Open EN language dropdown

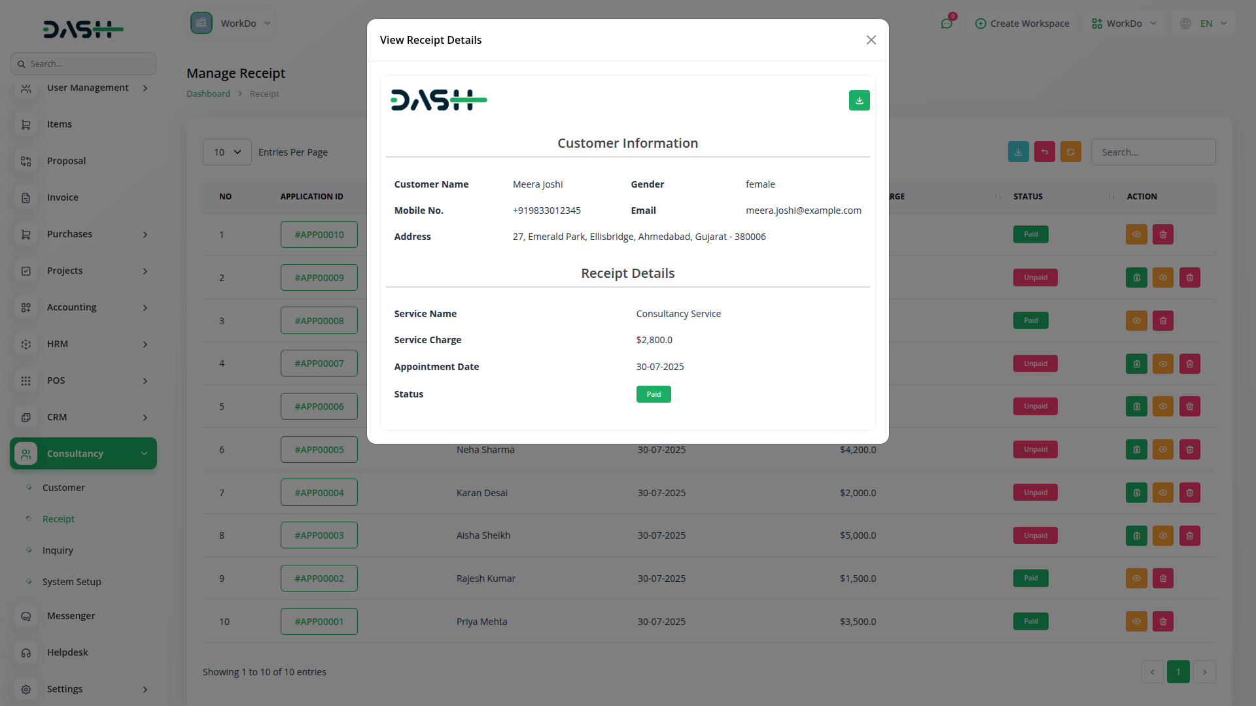tap(1206, 24)
